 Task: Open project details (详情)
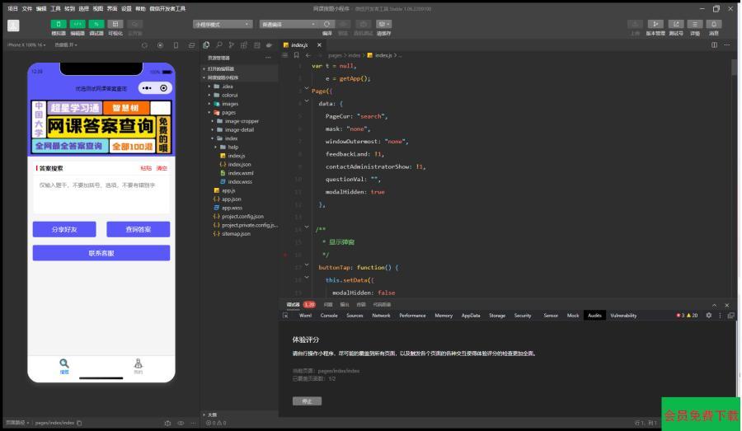[x=695, y=24]
